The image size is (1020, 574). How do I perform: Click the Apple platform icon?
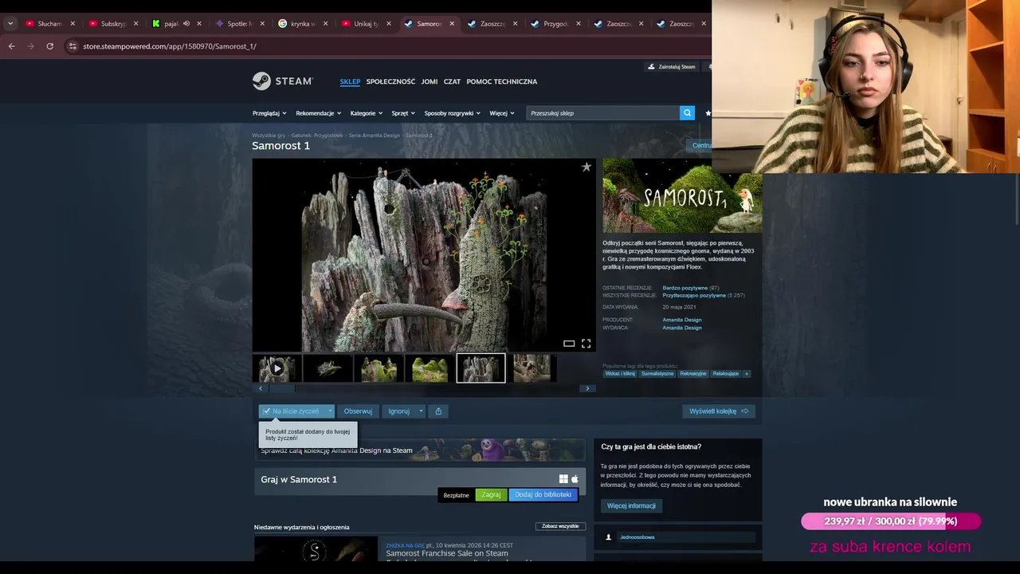575,479
